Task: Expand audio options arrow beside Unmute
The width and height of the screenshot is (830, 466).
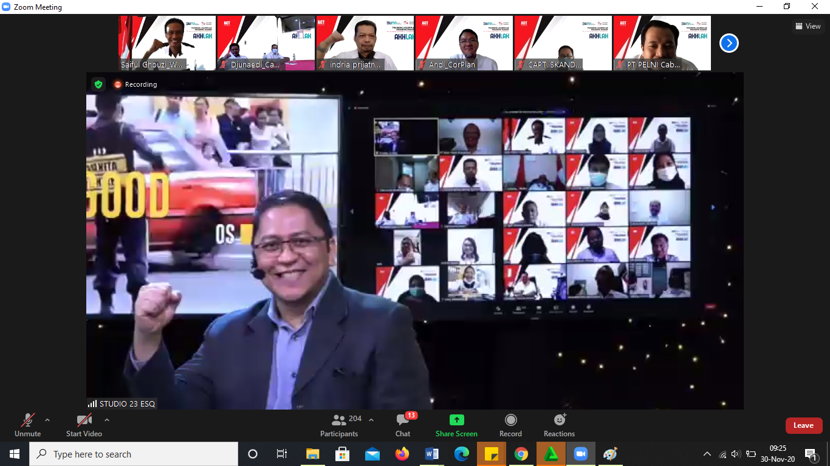Action: [x=47, y=419]
